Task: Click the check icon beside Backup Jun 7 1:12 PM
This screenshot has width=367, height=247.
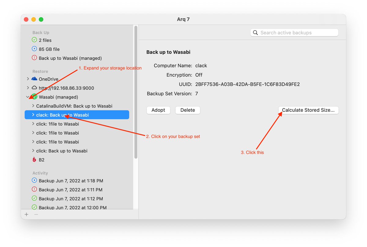Action: [x=34, y=198]
